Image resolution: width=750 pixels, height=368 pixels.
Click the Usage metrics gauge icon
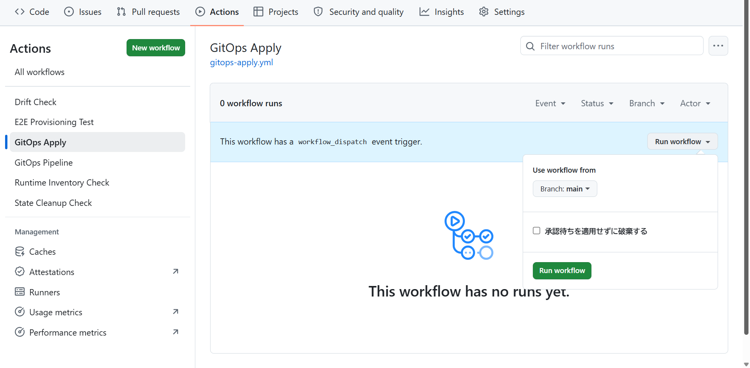20,312
